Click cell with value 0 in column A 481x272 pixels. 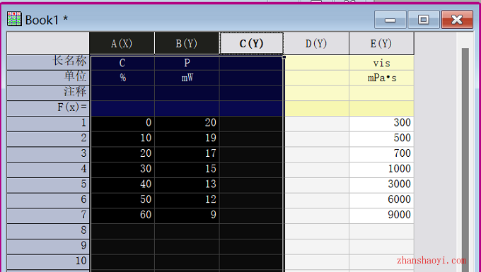pos(122,124)
